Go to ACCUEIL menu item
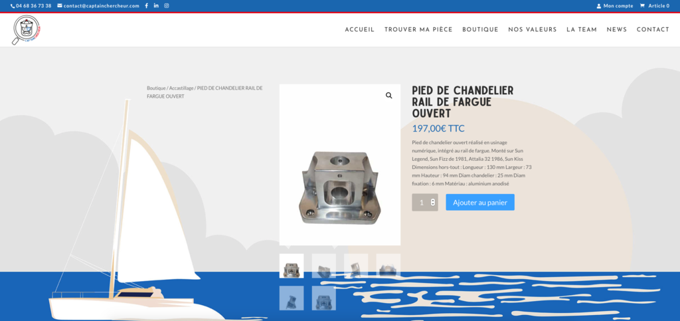The width and height of the screenshot is (680, 321). (x=359, y=29)
